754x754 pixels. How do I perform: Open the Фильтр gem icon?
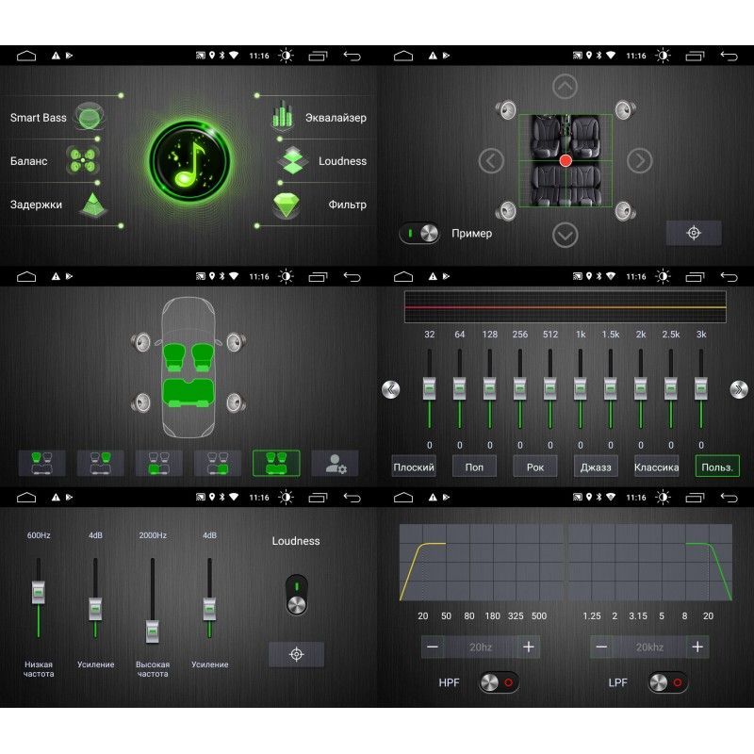point(287,204)
